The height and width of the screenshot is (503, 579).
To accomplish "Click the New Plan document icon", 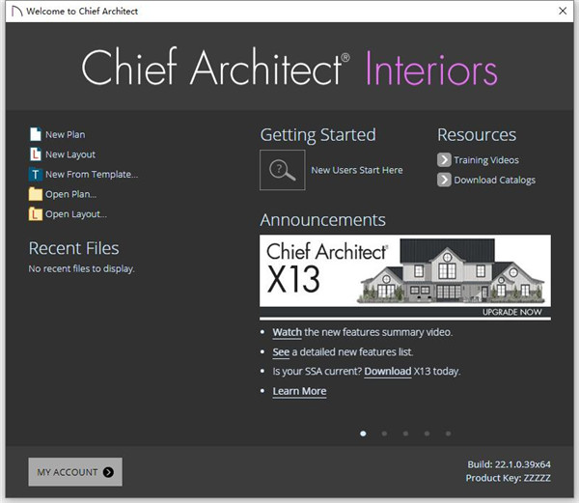I will pyautogui.click(x=36, y=134).
